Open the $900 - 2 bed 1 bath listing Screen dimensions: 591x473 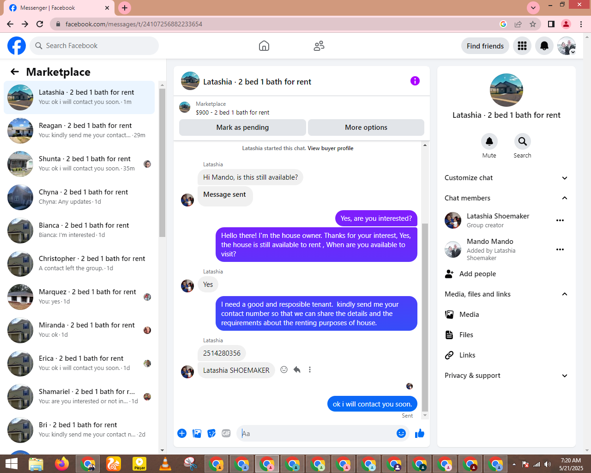pyautogui.click(x=232, y=112)
